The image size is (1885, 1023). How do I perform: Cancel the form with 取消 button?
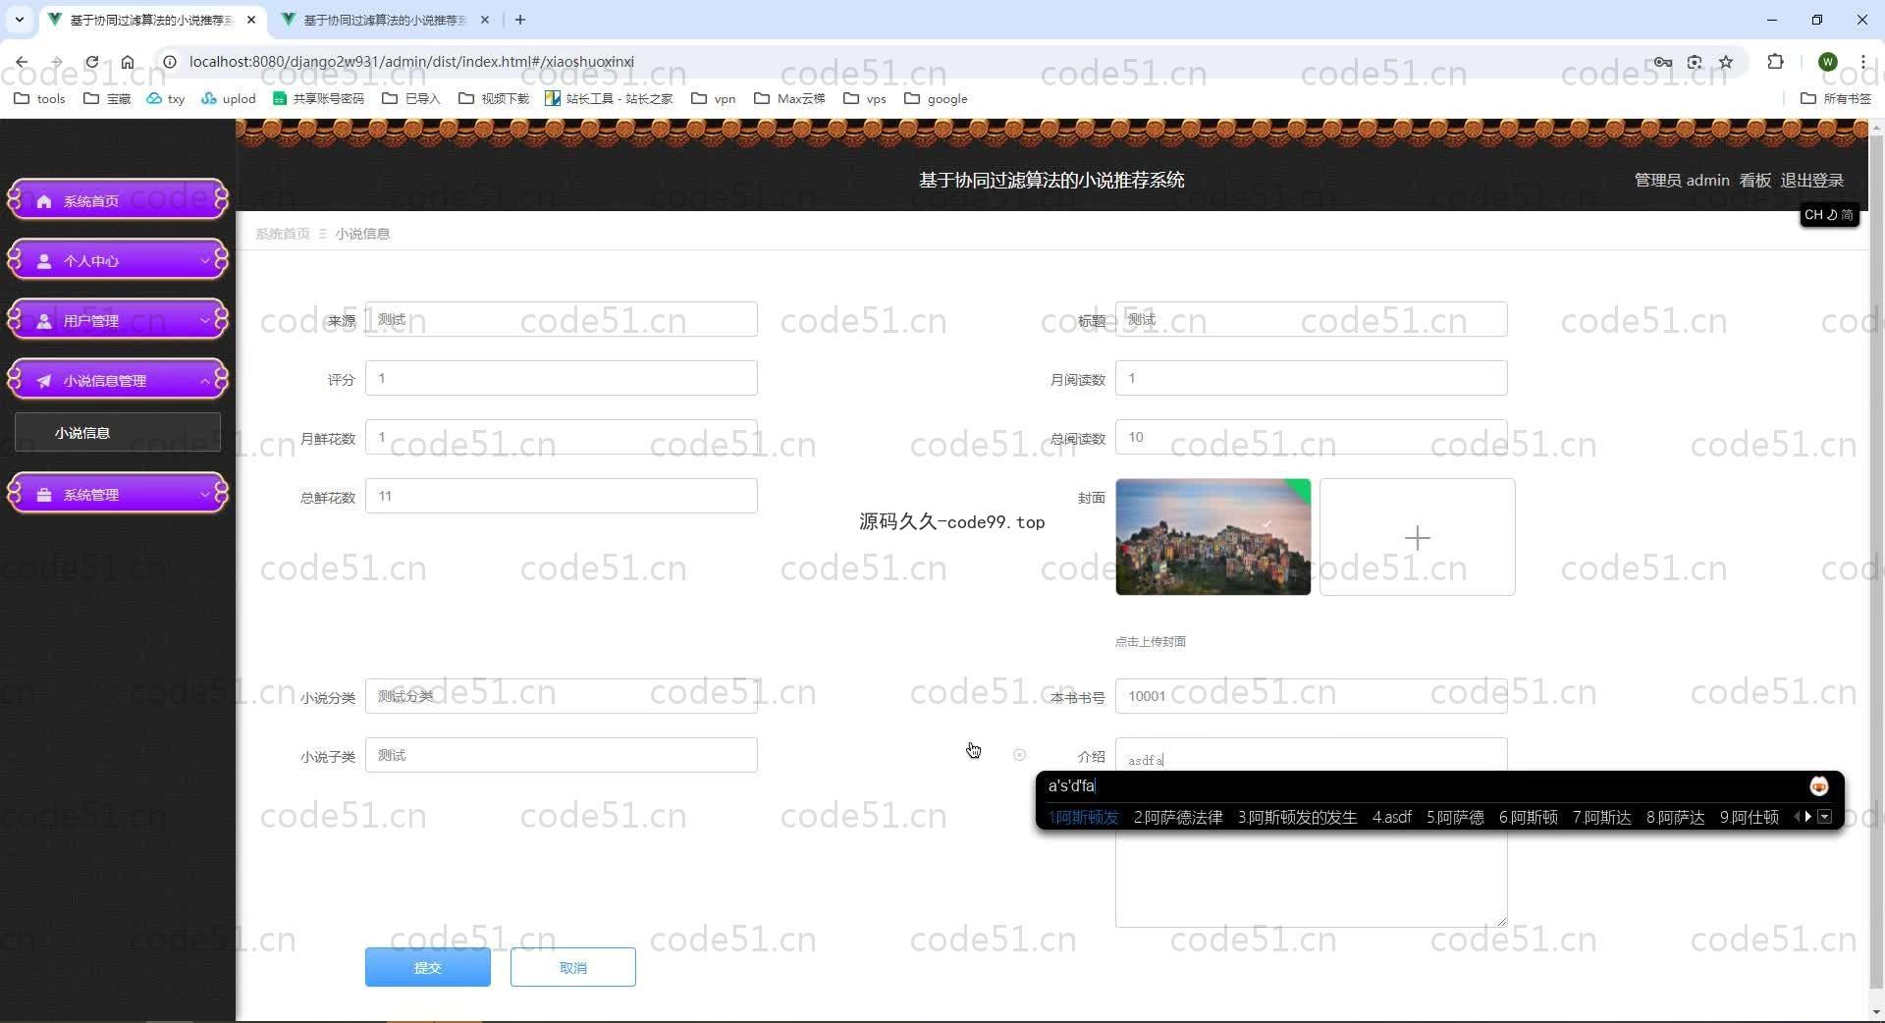click(573, 967)
